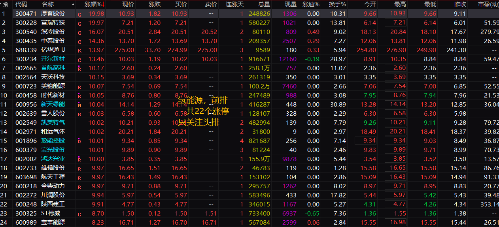This screenshot has width=499, height=227.
Task: Click the 今开 column header
Action: coord(370,4)
